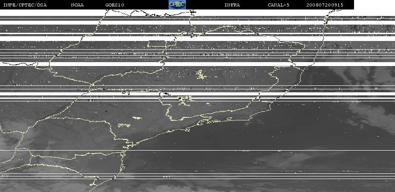This screenshot has height=192, width=395.
Task: Select the coastal island outline off the southeast coast
Action: [x=187, y=129]
